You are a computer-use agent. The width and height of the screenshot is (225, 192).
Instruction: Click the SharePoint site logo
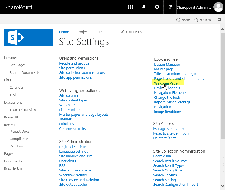click(29, 37)
